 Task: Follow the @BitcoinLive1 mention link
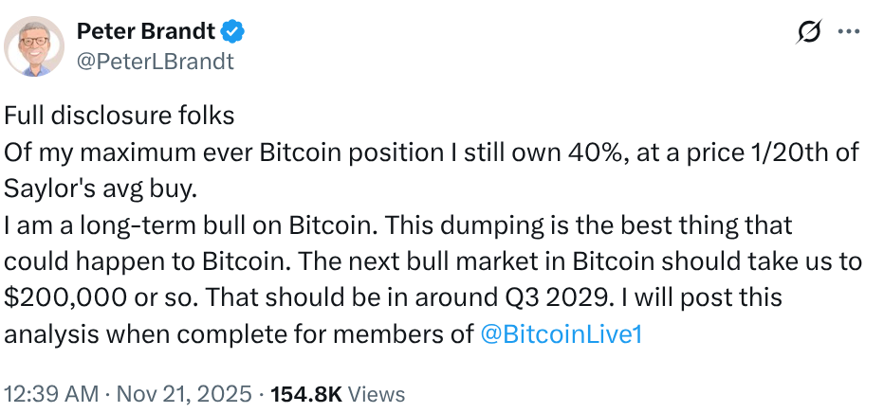(561, 334)
